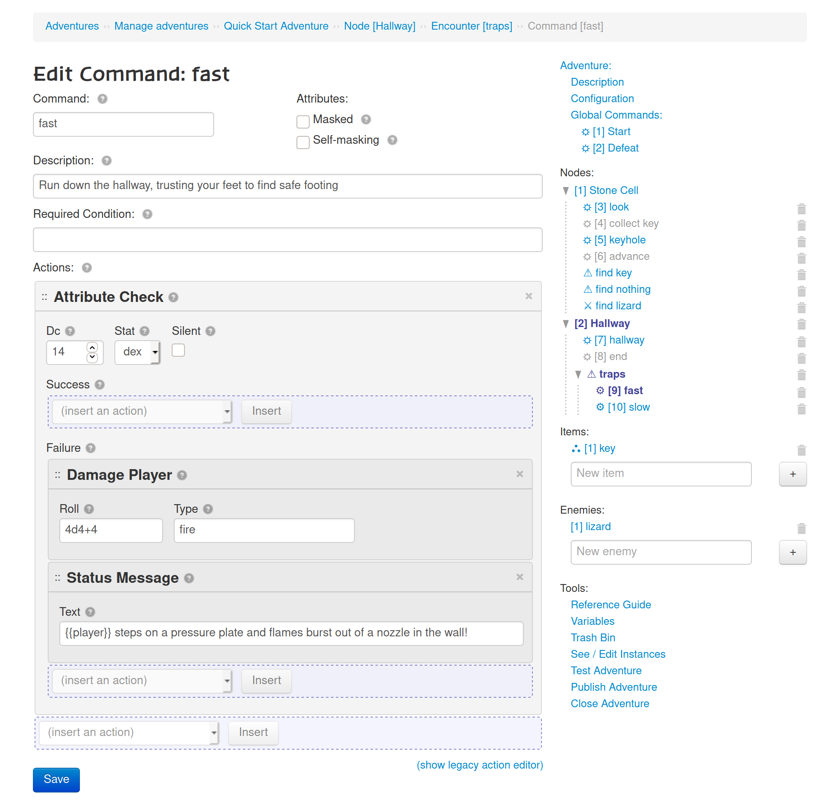Click the help icon next to Command label
Viewport: 840px width, 804px height.
[x=102, y=99]
